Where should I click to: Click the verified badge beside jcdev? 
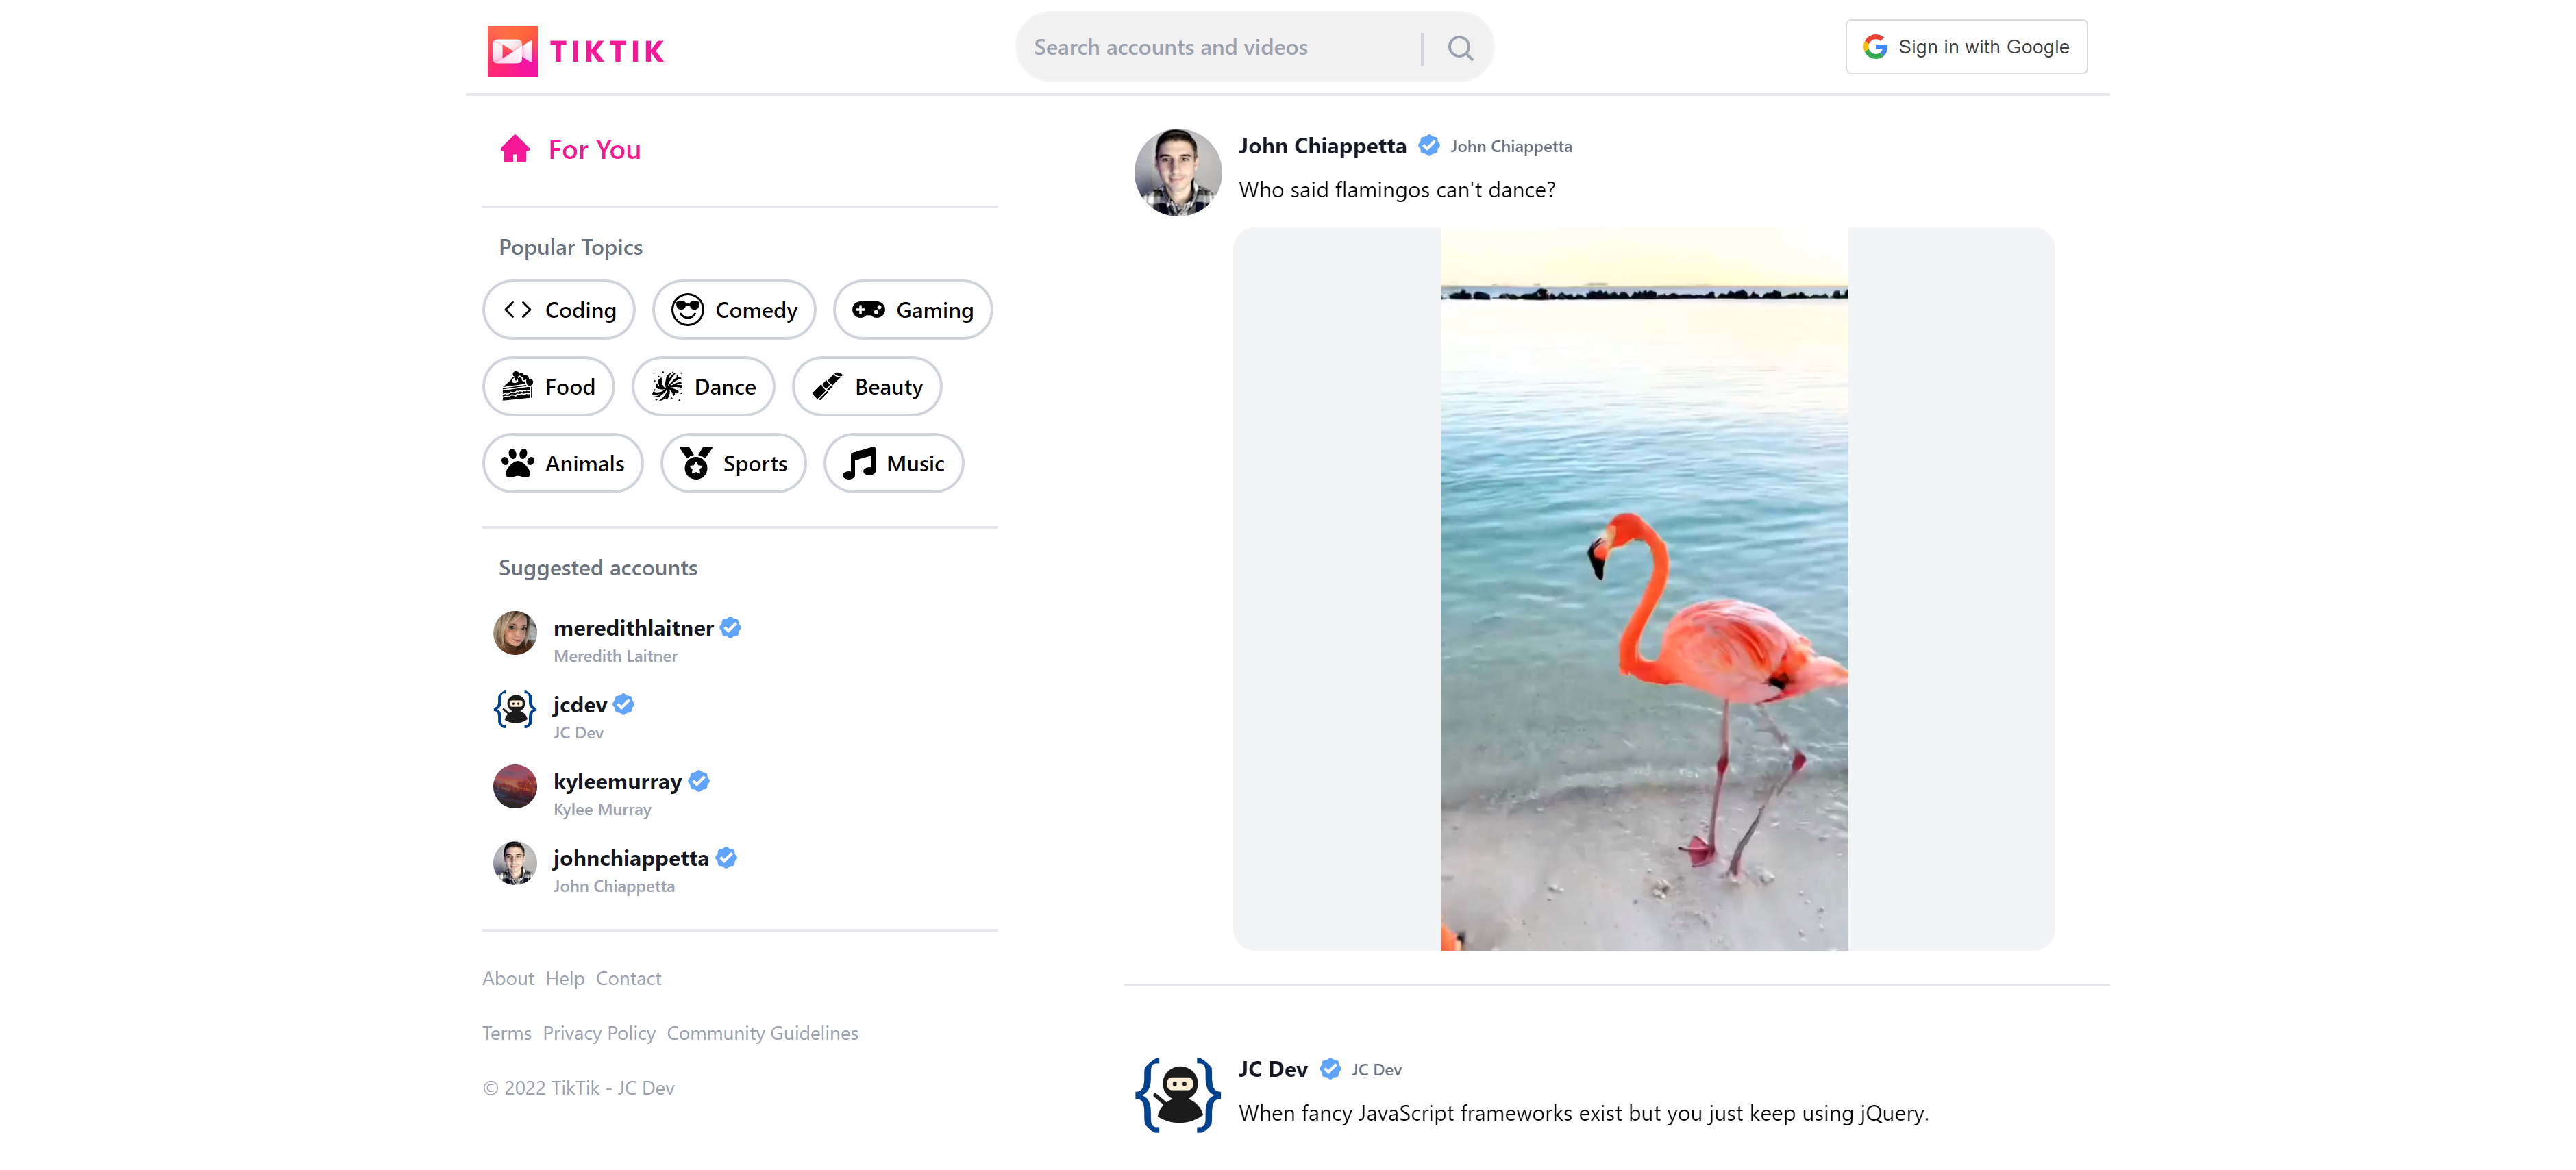point(624,705)
